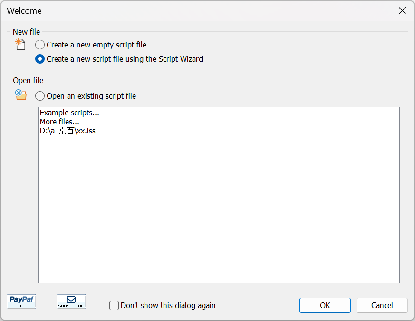This screenshot has width=415, height=321.
Task: Click the 'Open file' group label
Action: (x=28, y=80)
